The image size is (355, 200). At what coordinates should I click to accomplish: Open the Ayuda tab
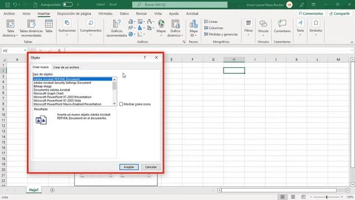coord(174,13)
